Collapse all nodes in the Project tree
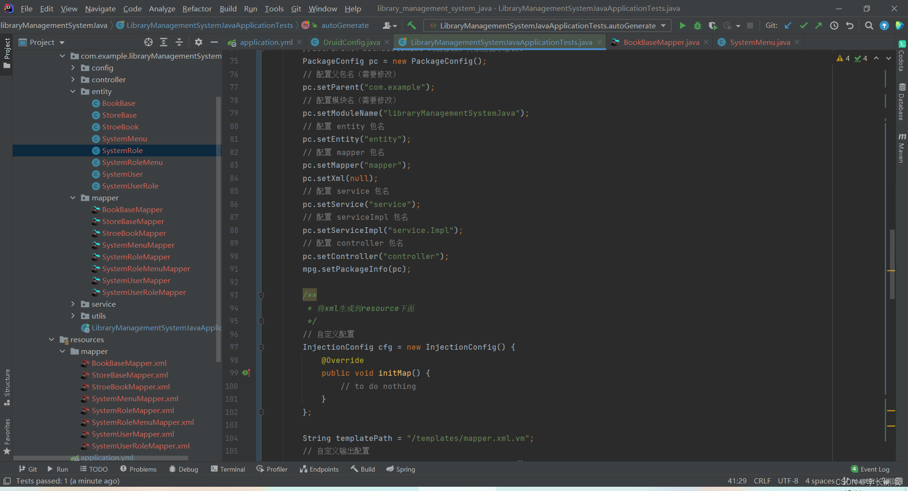The width and height of the screenshot is (908, 491). (179, 42)
